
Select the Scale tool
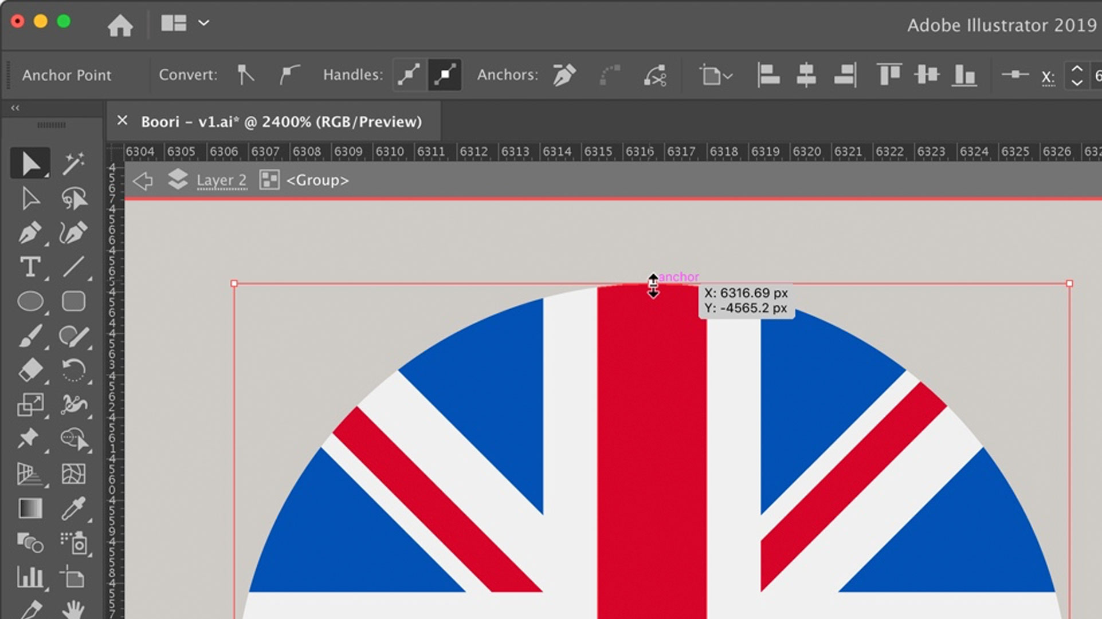tap(30, 405)
